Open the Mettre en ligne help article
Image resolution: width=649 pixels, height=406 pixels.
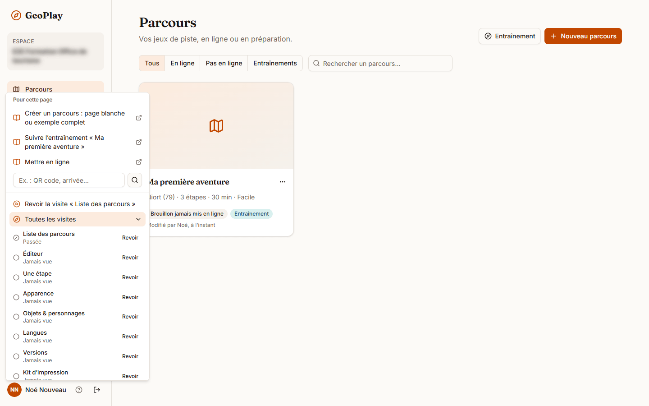click(78, 162)
